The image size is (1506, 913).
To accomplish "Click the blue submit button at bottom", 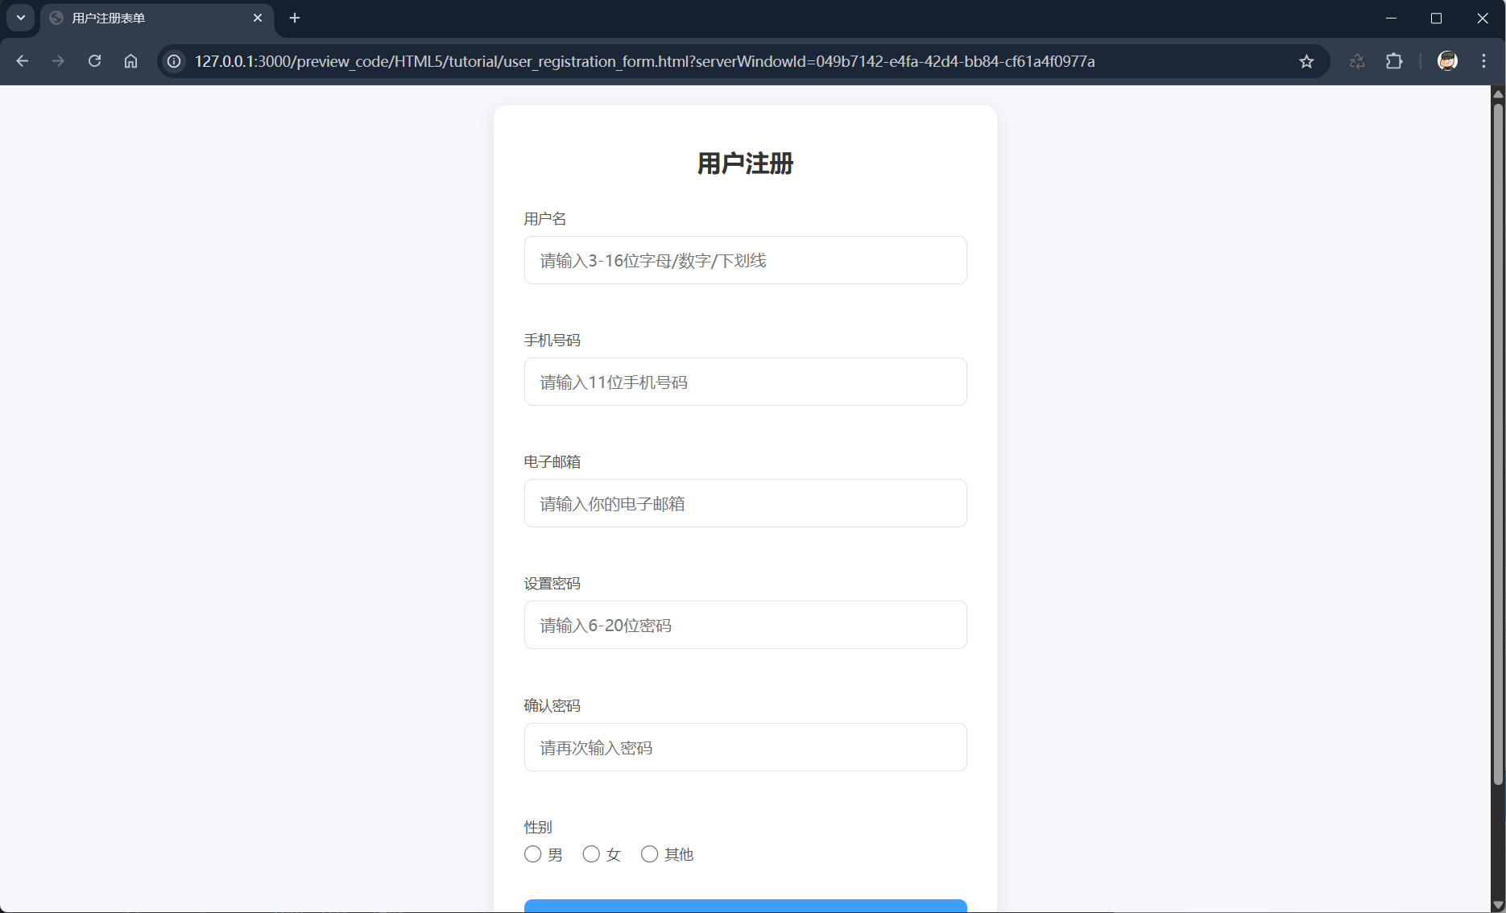I will coord(745,906).
